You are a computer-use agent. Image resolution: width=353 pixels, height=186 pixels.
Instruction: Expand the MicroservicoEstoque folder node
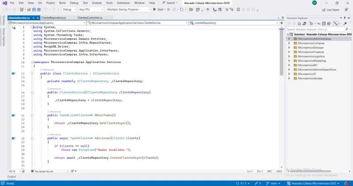click(x=289, y=48)
